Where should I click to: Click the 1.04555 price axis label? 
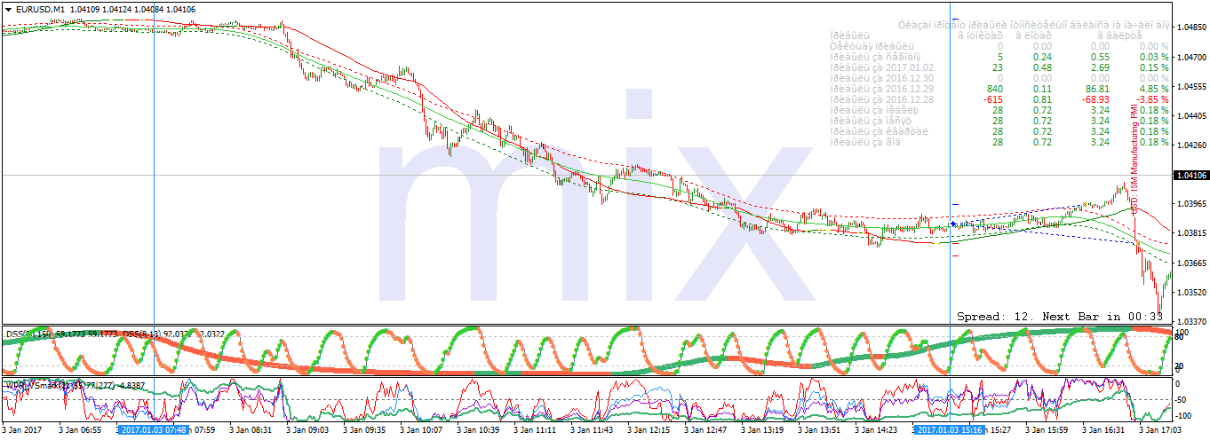1190,86
